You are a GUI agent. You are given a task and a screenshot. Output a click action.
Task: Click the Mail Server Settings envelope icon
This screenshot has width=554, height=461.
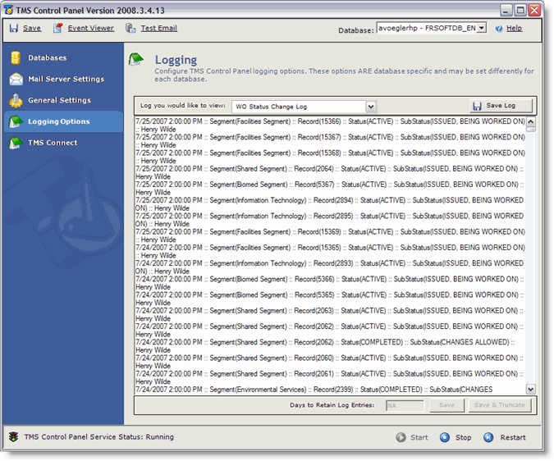16,79
